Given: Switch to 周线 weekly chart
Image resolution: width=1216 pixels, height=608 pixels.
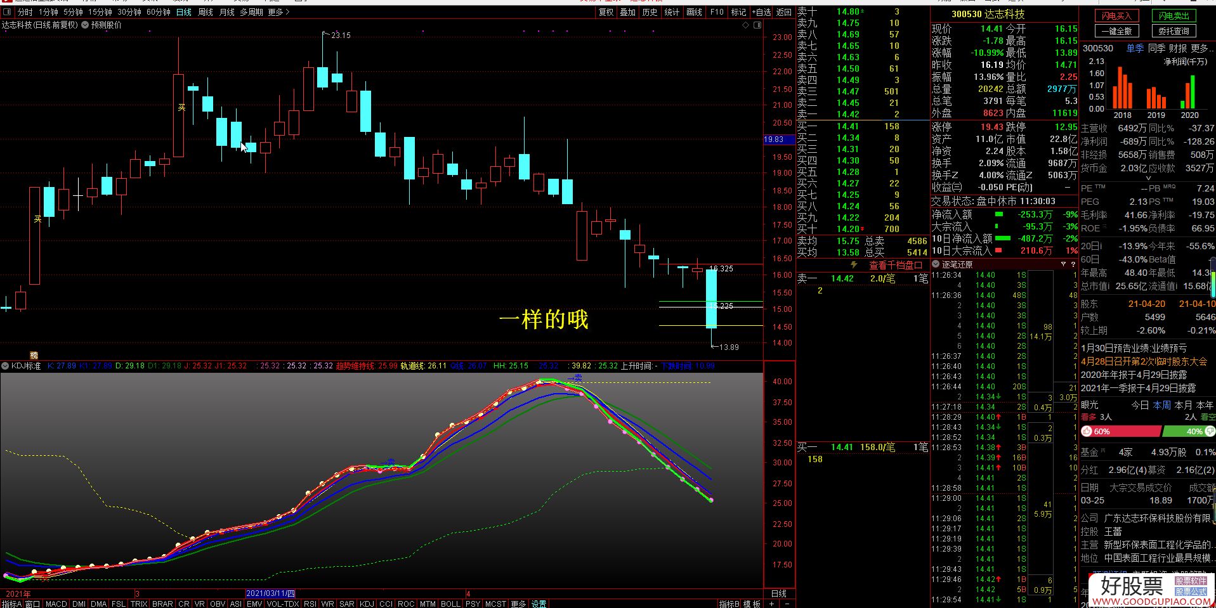Looking at the screenshot, I should (x=206, y=12).
